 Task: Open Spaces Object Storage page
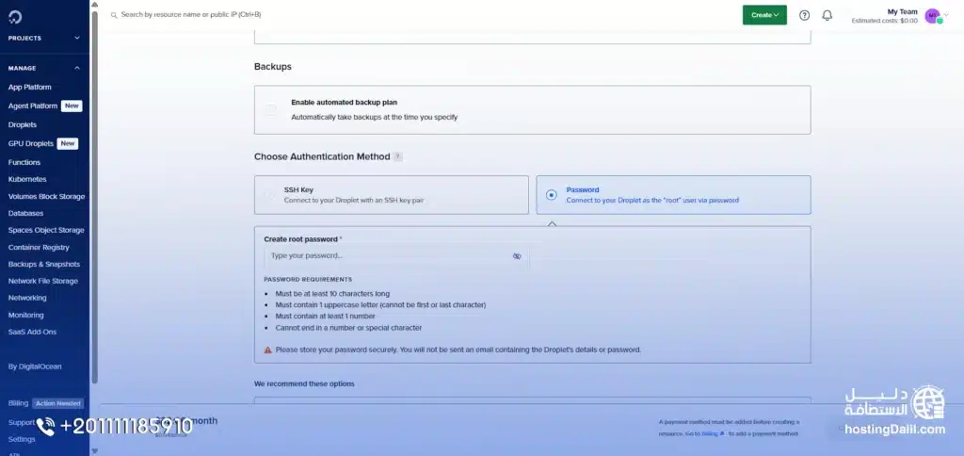click(x=46, y=230)
